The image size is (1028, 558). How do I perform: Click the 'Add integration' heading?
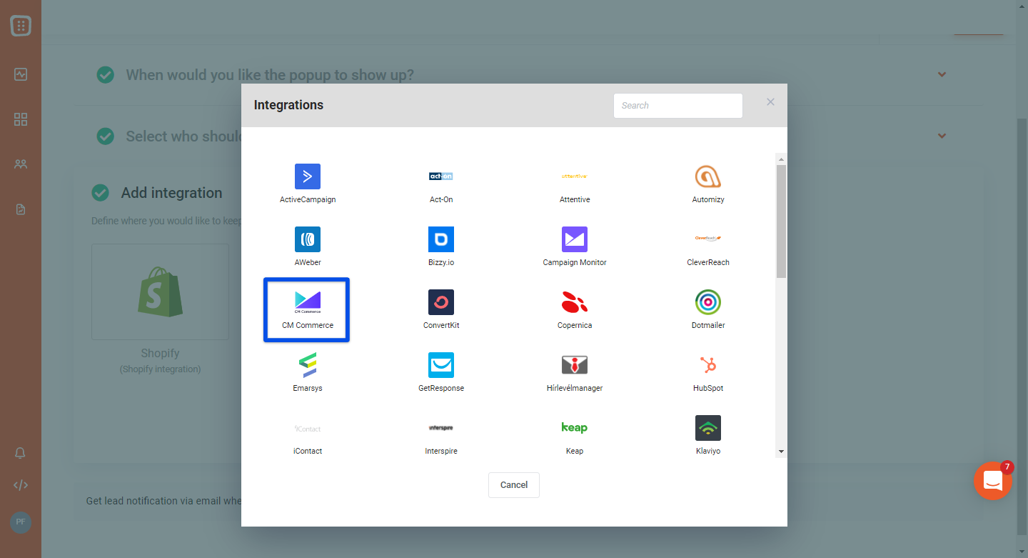click(171, 193)
